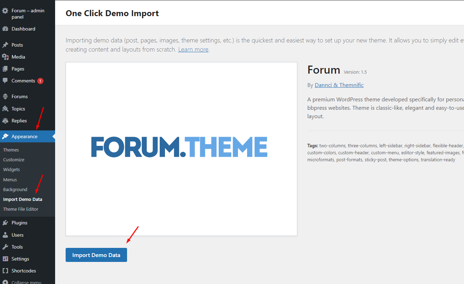Go to Widgets under Appearance
Viewport: 464px width, 284px height.
point(12,169)
